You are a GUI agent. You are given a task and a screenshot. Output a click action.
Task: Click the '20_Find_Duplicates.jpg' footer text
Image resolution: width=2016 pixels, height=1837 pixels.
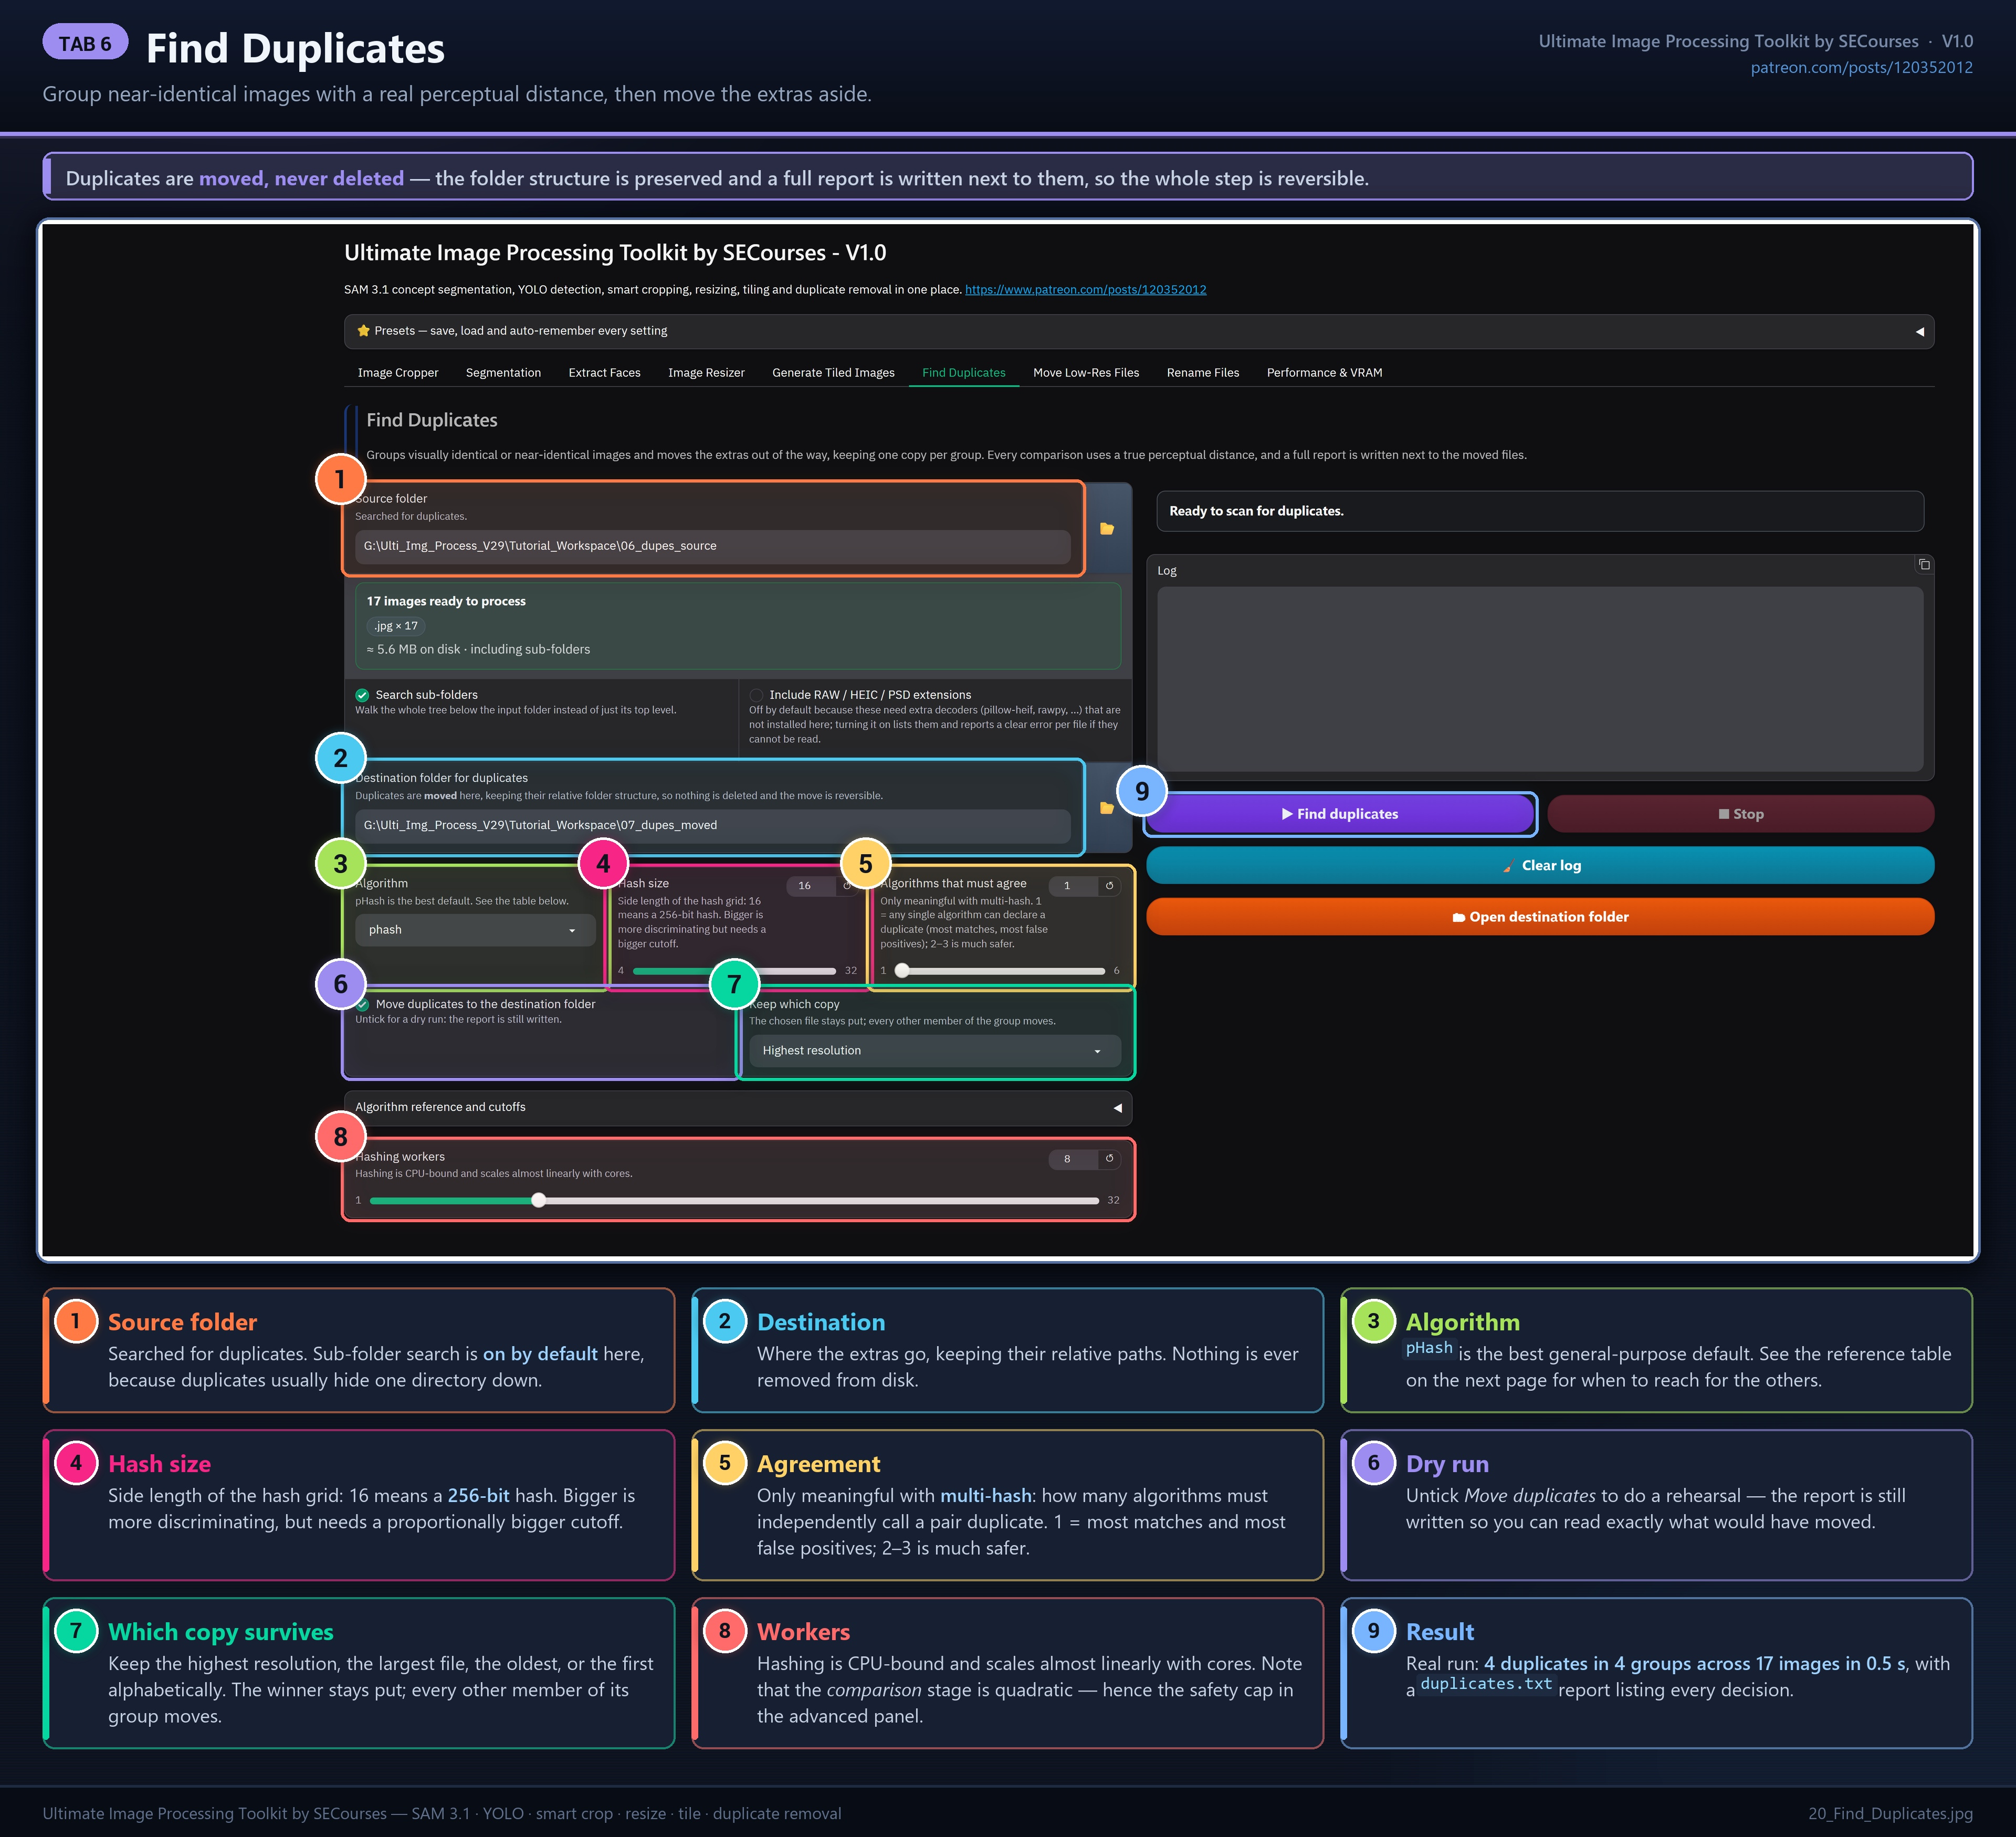point(1890,1814)
